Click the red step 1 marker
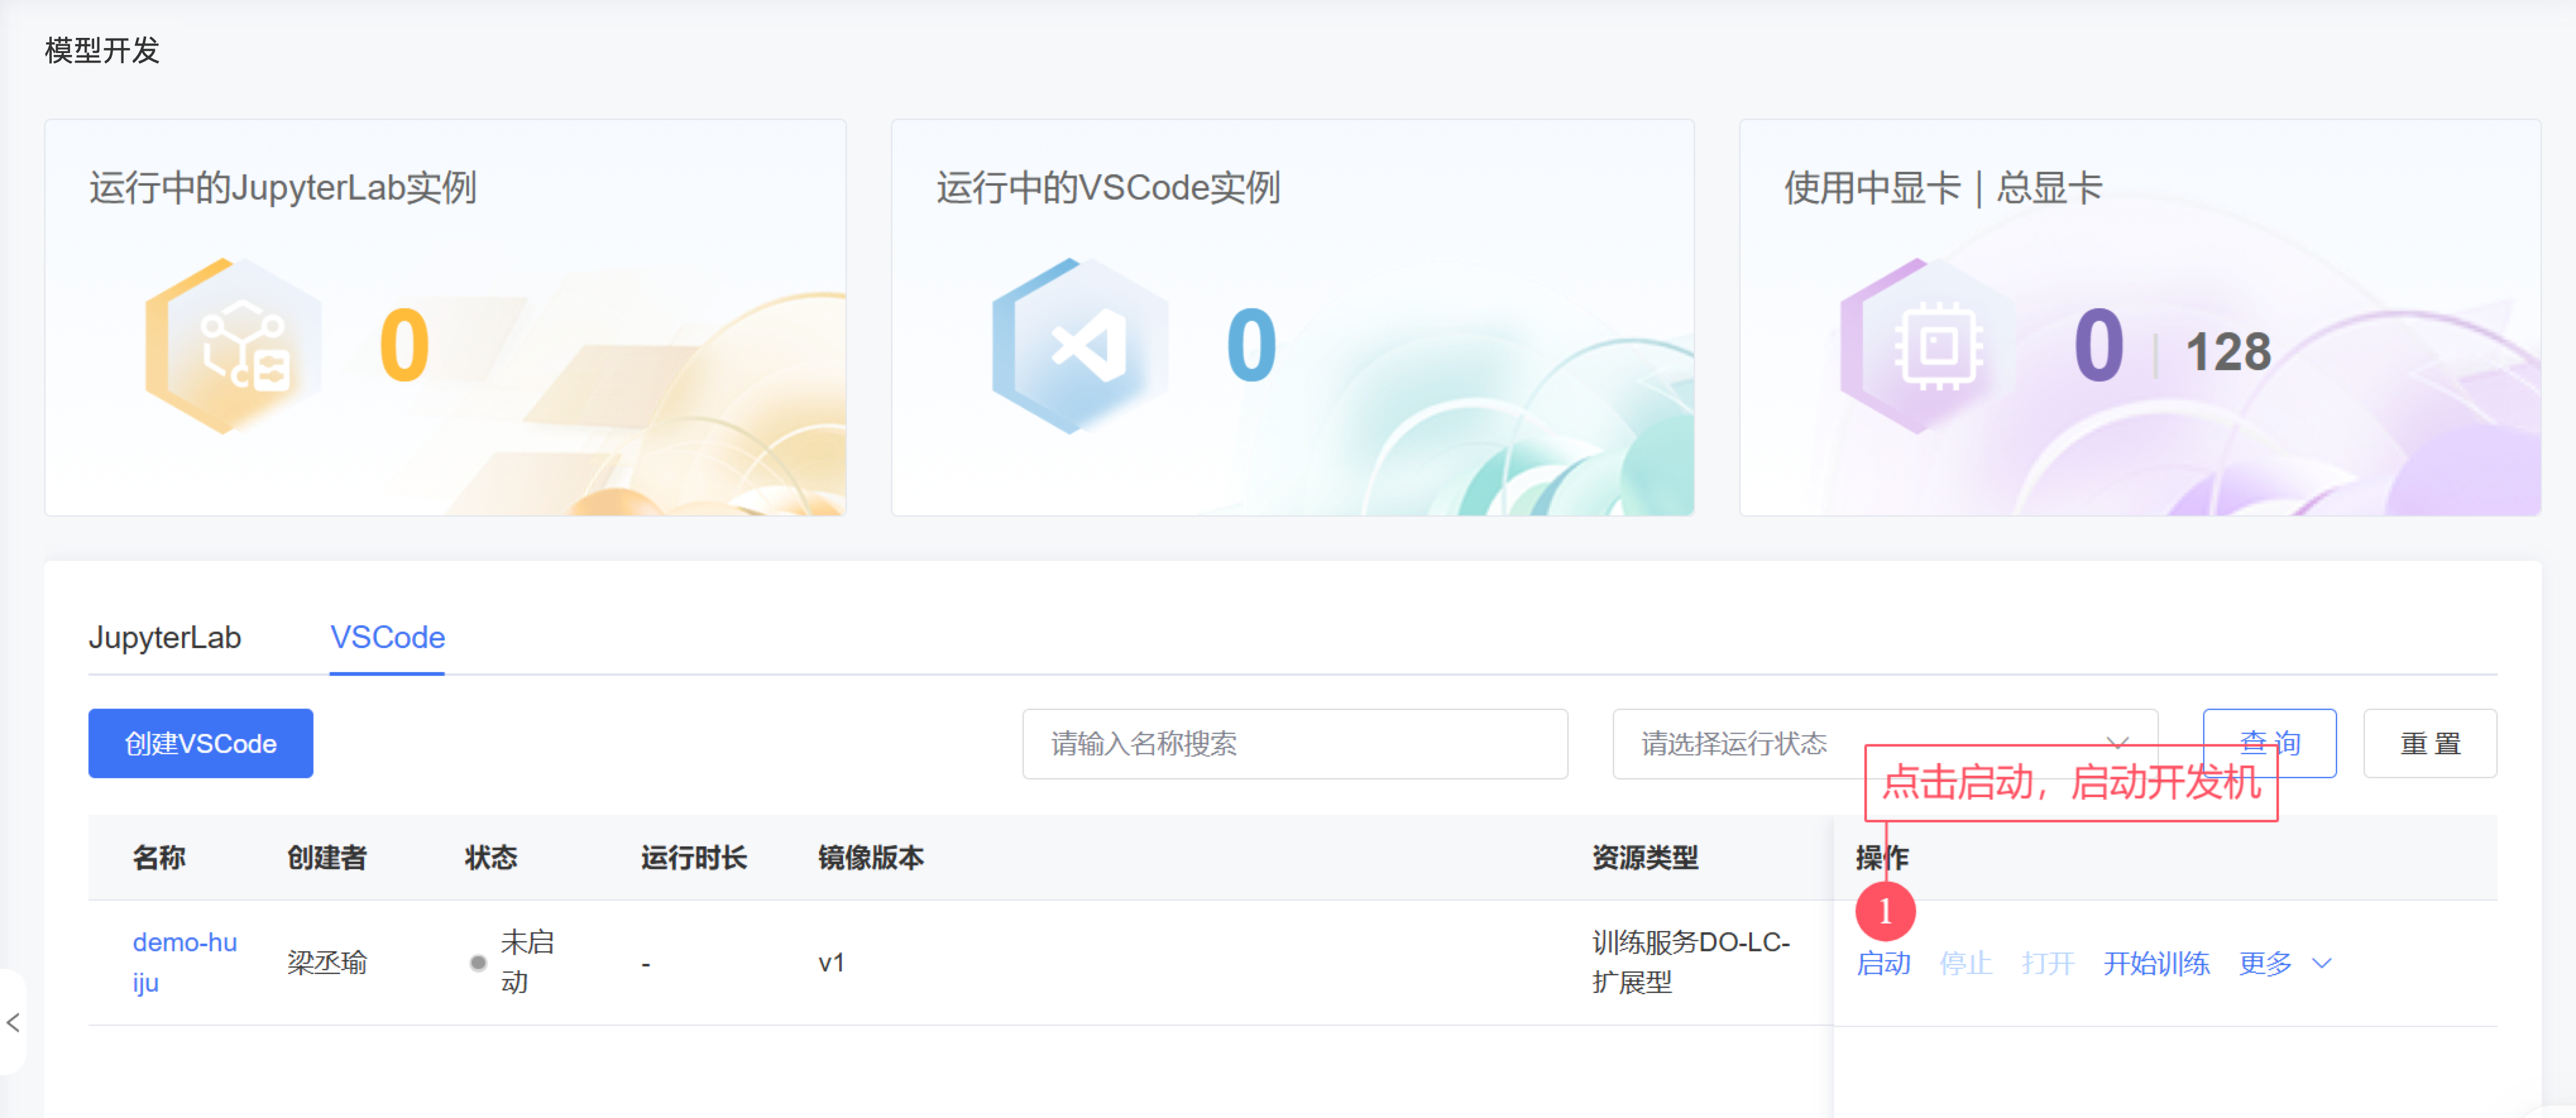This screenshot has height=1118, width=2576. 1885,910
